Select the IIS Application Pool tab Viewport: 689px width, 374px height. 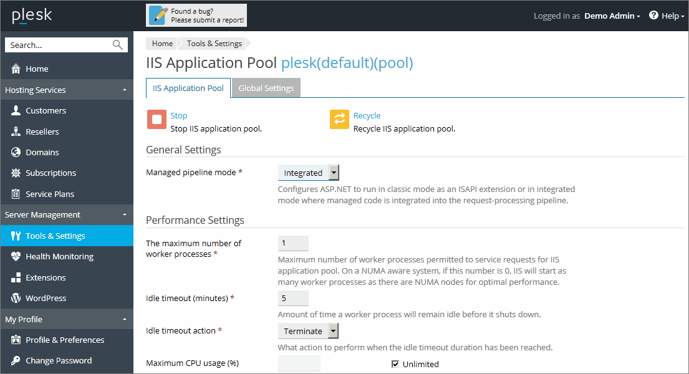point(188,89)
